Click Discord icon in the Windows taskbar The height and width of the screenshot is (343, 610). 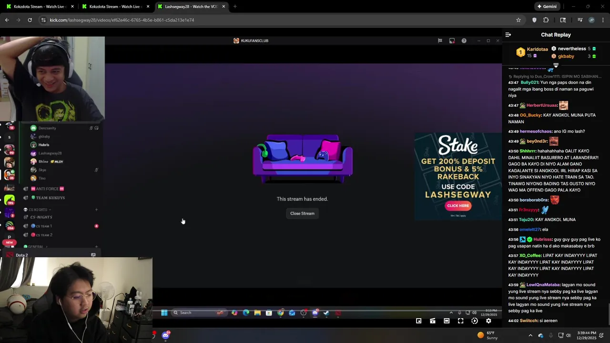(x=165, y=335)
